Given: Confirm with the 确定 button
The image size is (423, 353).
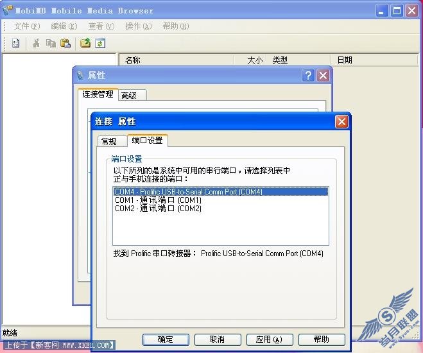Looking at the screenshot, I should (166, 340).
